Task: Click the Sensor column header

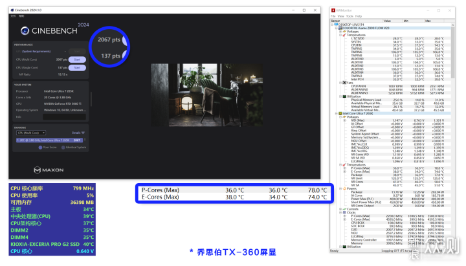Action: pyautogui.click(x=357, y=21)
